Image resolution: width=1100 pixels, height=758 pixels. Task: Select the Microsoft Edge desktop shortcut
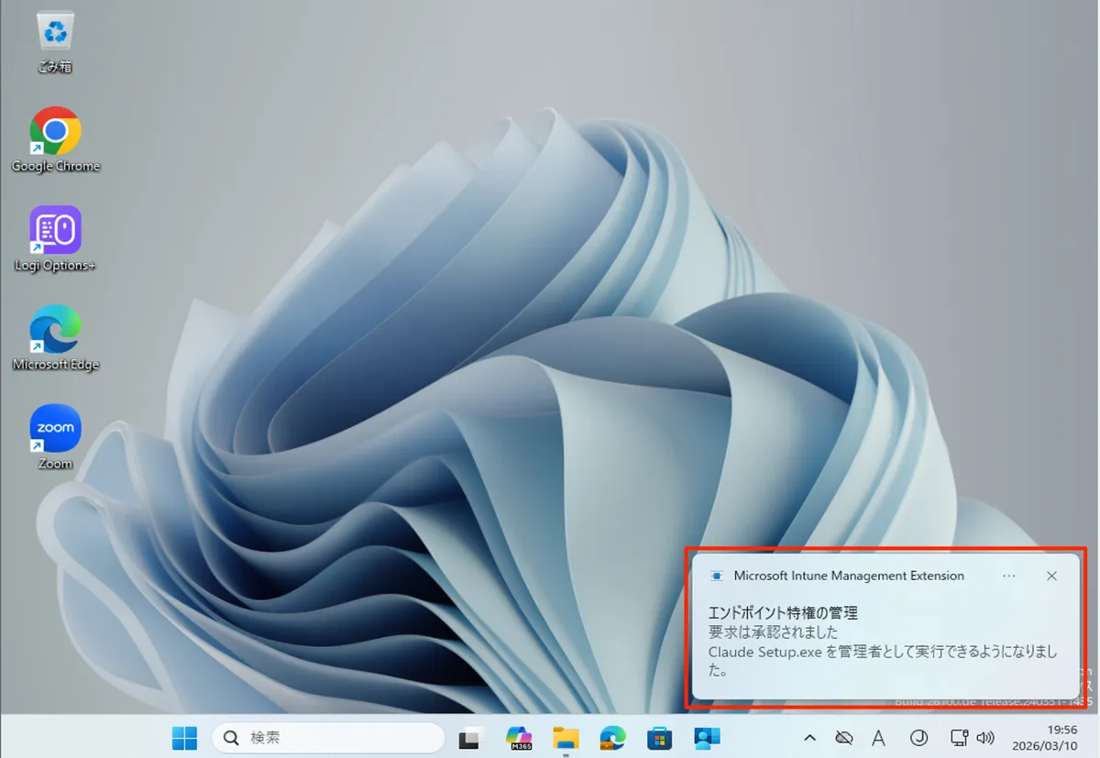click(55, 338)
